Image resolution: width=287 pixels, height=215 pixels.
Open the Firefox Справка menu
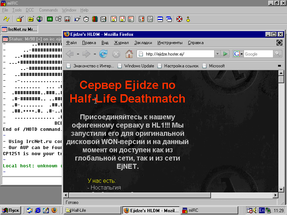click(x=196, y=43)
